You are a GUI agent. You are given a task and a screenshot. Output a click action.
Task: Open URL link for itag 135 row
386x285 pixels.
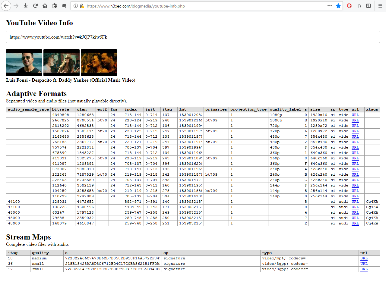(355, 136)
